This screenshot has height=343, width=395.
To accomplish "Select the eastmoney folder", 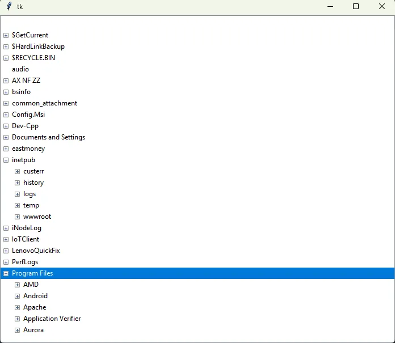I will [28, 149].
